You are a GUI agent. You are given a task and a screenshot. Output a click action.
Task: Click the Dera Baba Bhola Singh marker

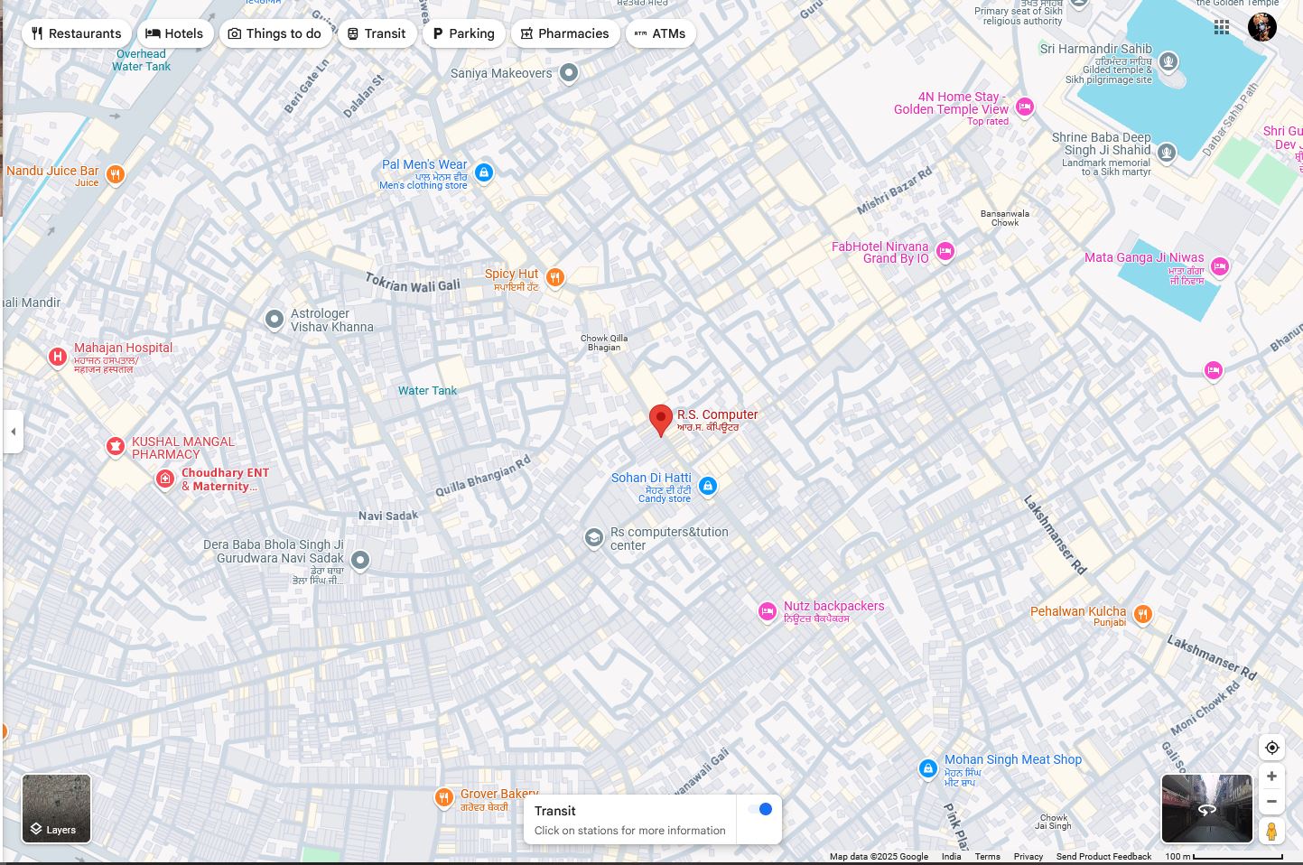pyautogui.click(x=360, y=561)
